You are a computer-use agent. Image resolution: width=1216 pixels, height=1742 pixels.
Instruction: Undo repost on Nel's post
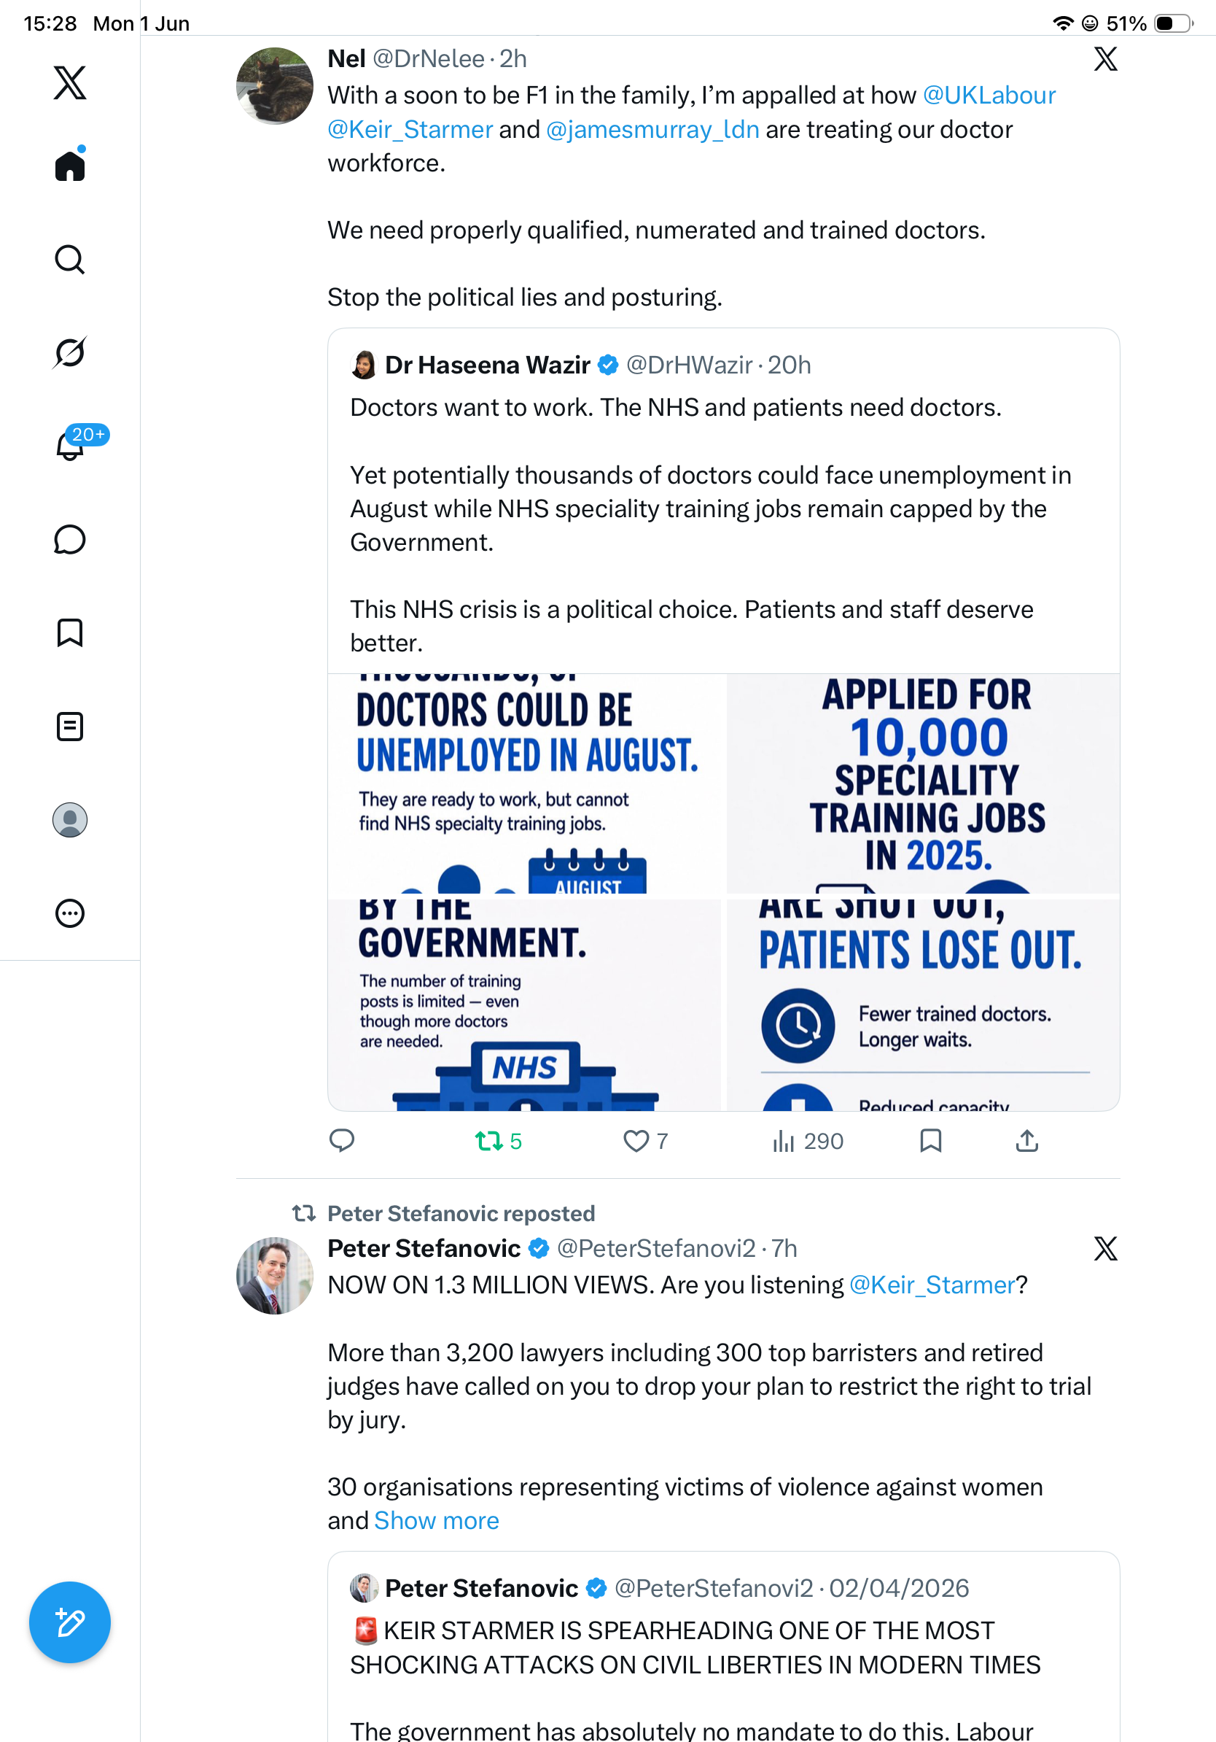(498, 1141)
